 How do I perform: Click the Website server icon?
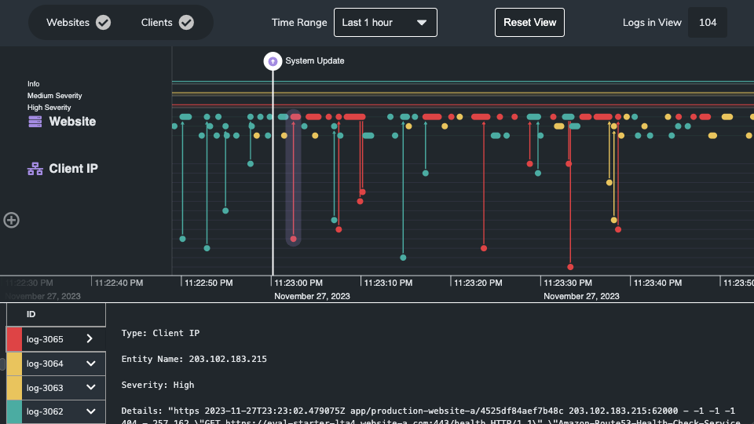[35, 122]
